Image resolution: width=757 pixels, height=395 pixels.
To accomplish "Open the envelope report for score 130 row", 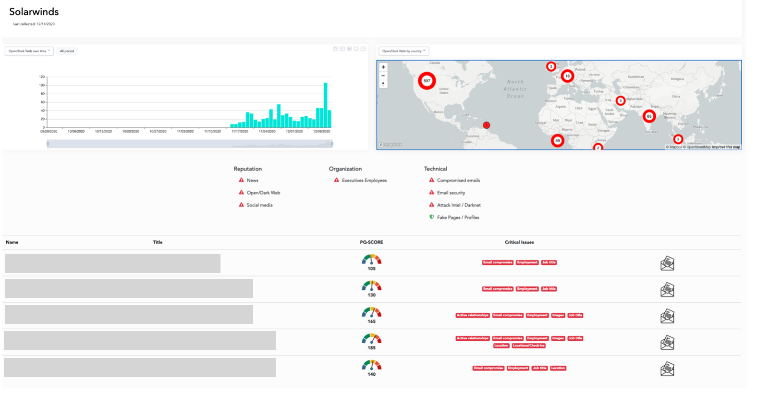I will tap(667, 290).
